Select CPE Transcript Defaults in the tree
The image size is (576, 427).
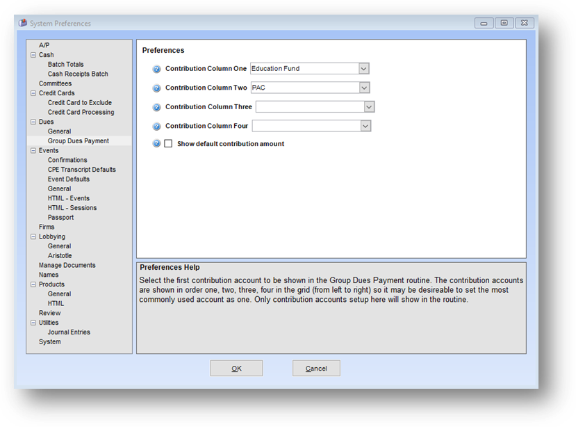click(x=81, y=170)
